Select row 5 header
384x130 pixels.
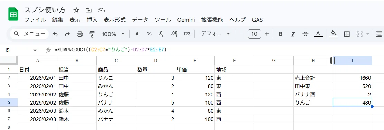click(9, 103)
